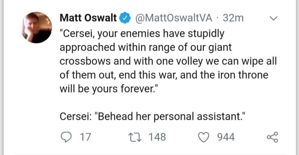View the 17 replies count
This screenshot has height=155, width=299.
point(85,137)
